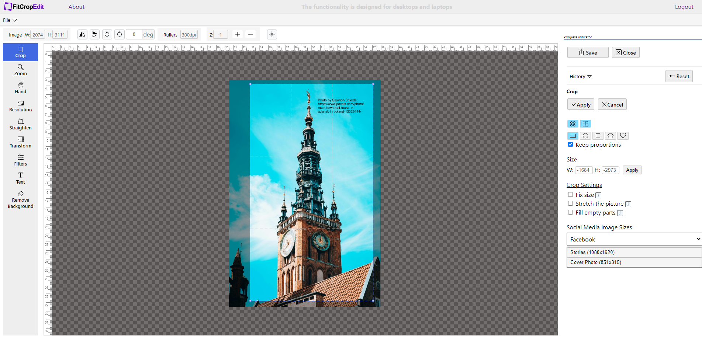Rotate image counterclockwise

point(107,34)
